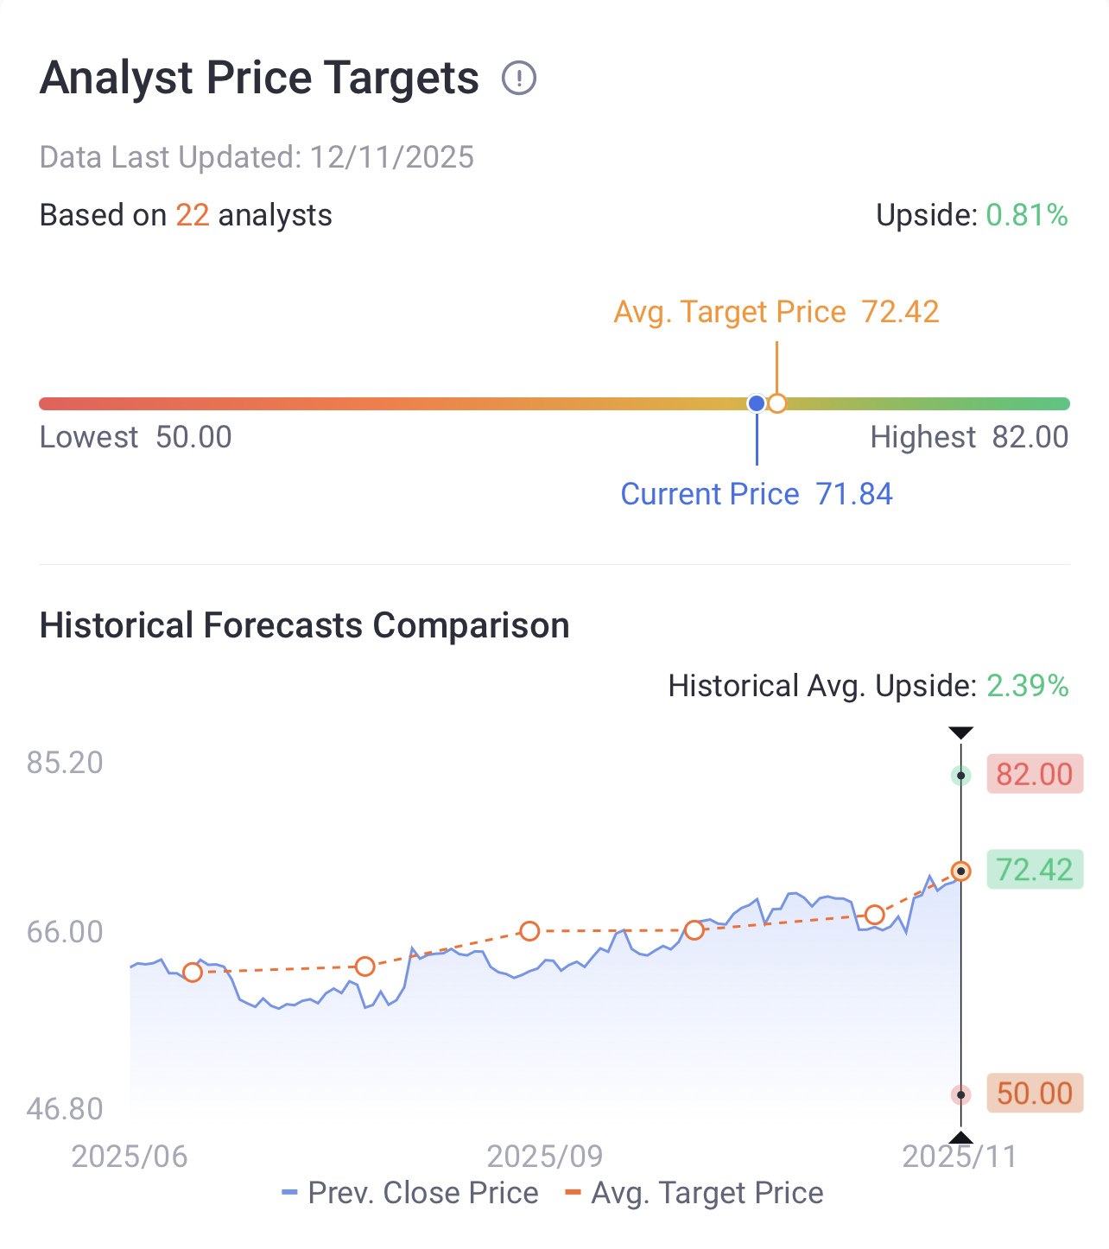Image resolution: width=1109 pixels, height=1249 pixels.
Task: Click the latest orange target point at cursor line
Action: pos(960,872)
